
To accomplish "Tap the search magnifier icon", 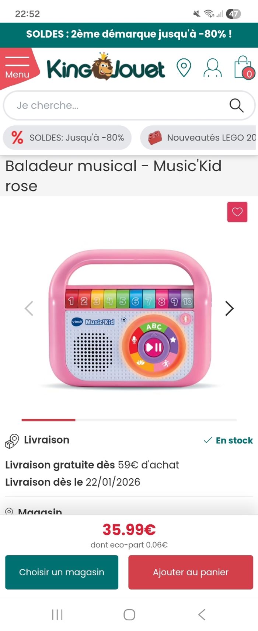I will point(236,105).
